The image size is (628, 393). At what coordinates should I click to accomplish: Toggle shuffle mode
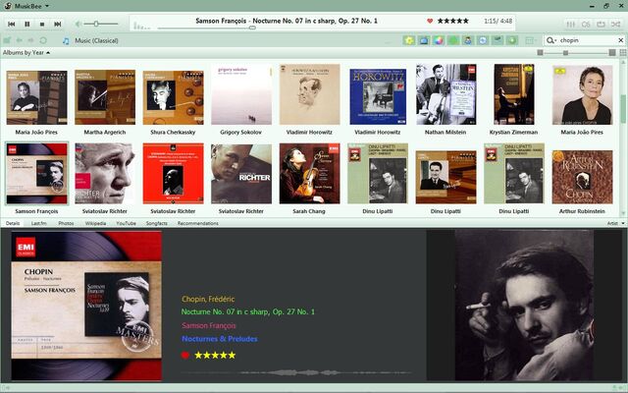(x=615, y=25)
